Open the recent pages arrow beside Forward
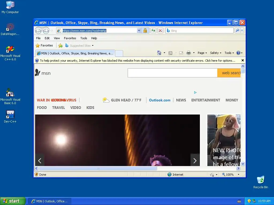The image size is (274, 205). coord(52,31)
